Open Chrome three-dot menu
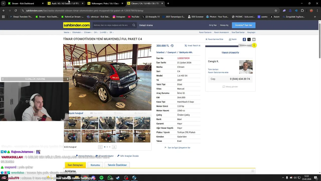Viewport: 321px width, 181px height. (x=317, y=11)
